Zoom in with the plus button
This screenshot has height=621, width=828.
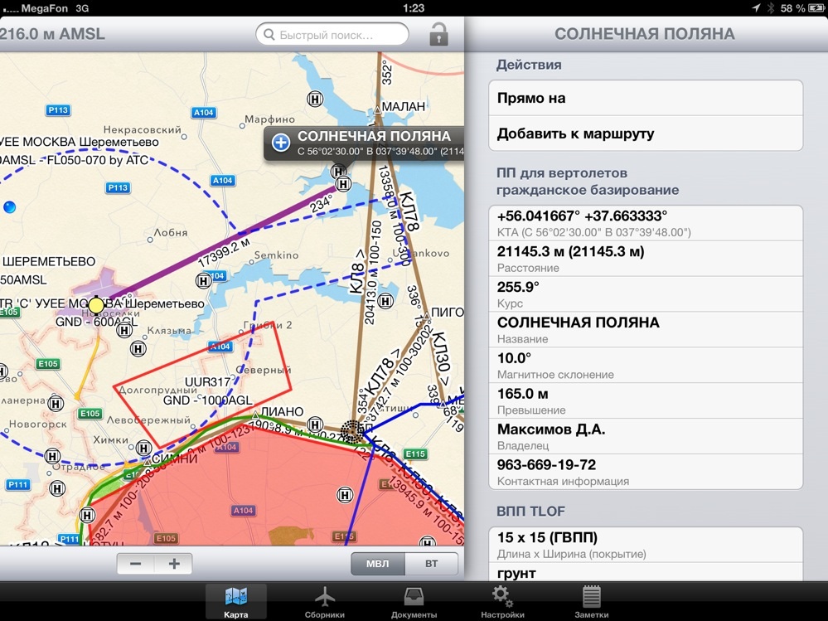tap(174, 564)
